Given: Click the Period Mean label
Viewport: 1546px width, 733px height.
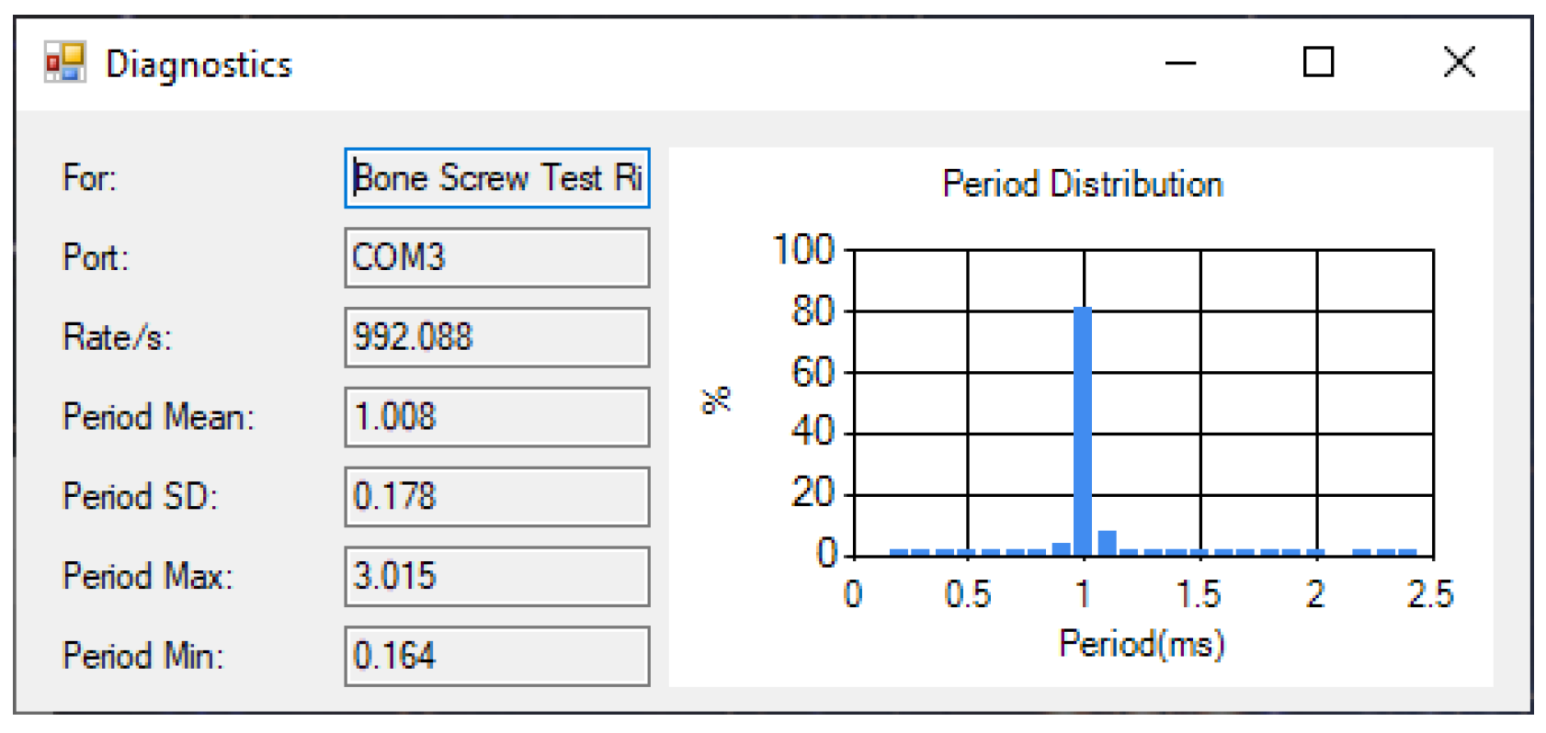Looking at the screenshot, I should point(158,417).
